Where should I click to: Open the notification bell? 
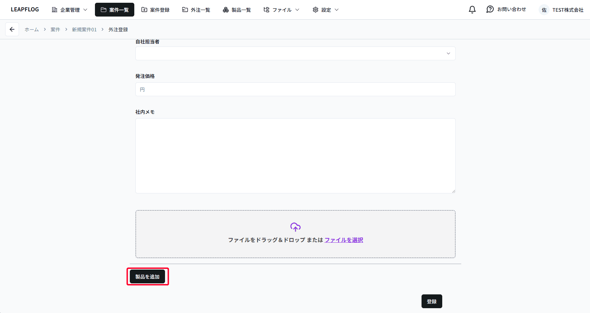point(472,10)
